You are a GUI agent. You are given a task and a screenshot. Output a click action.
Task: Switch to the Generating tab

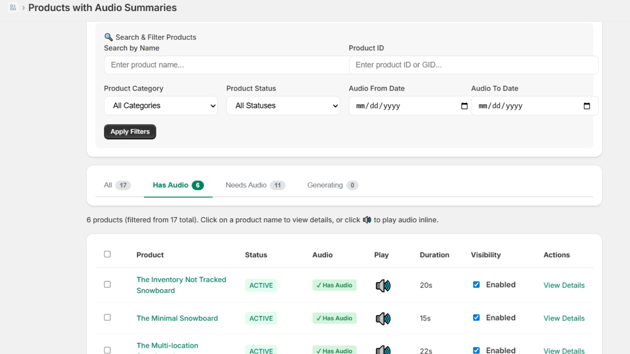pyautogui.click(x=332, y=185)
